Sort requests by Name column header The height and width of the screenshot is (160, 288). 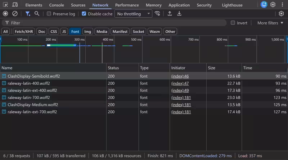tap(53, 68)
